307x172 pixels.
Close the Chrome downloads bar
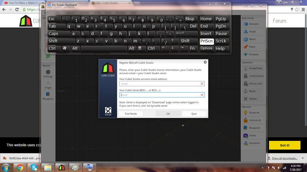coord(303,158)
